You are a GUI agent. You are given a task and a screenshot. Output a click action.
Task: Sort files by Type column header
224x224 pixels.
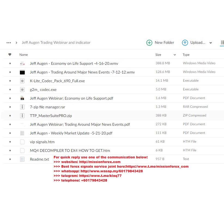[186, 55]
